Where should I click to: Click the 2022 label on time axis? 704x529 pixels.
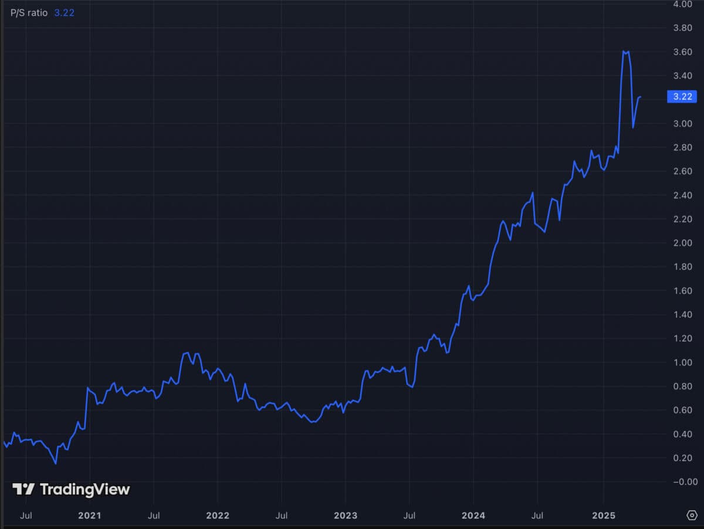point(217,516)
